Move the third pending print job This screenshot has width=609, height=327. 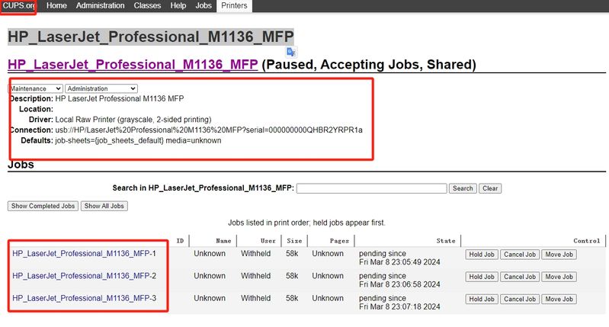558,299
